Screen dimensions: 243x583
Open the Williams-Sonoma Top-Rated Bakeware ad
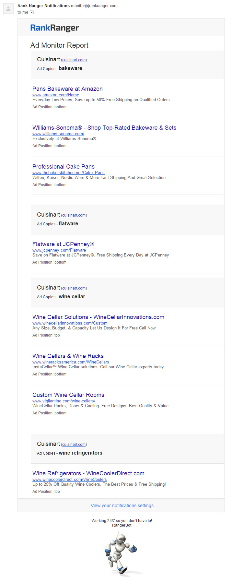click(104, 128)
